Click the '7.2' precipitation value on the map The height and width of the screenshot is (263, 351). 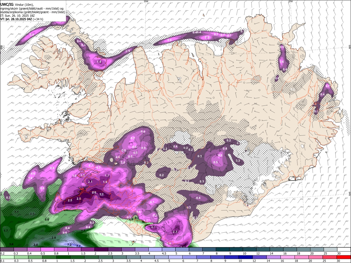click(69, 244)
